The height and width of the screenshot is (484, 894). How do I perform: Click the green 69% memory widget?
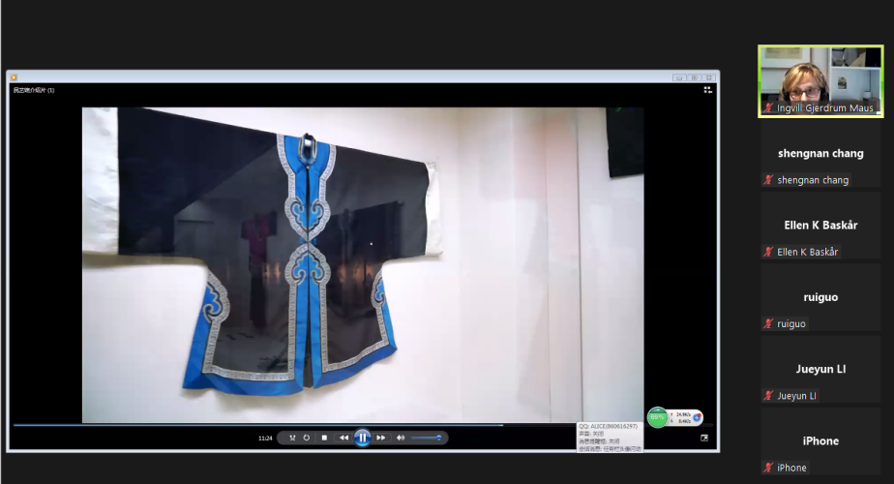coord(658,417)
